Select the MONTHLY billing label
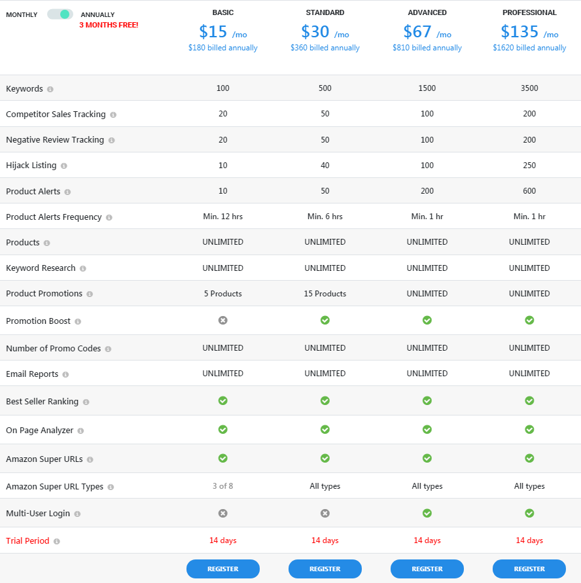Image resolution: width=581 pixels, height=583 pixels. coord(22,15)
